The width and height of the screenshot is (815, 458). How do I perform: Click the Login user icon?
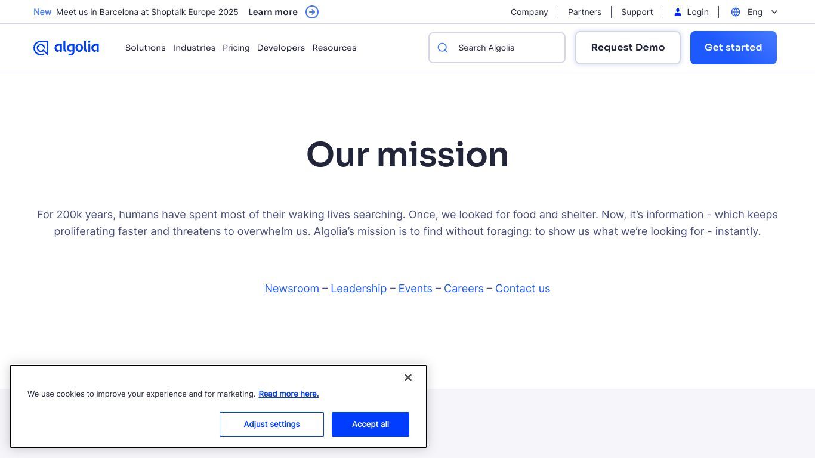click(678, 12)
